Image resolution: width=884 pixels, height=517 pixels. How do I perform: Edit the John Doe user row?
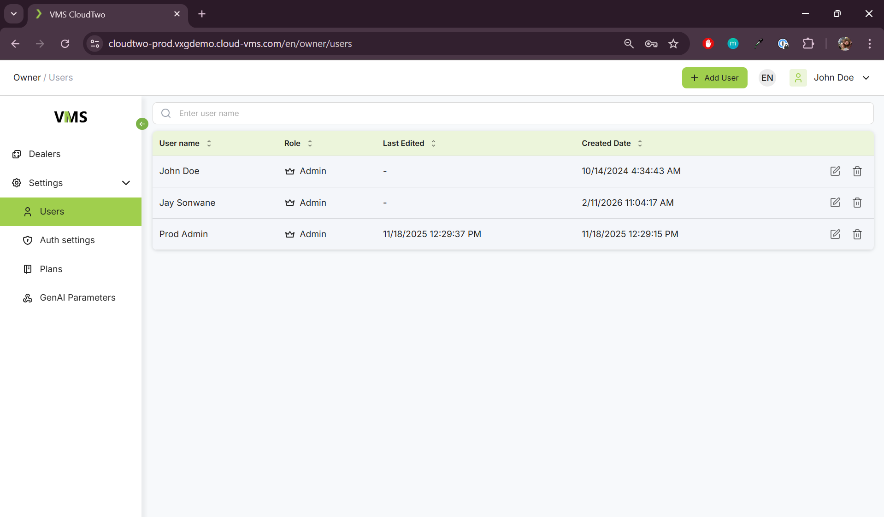click(x=835, y=171)
